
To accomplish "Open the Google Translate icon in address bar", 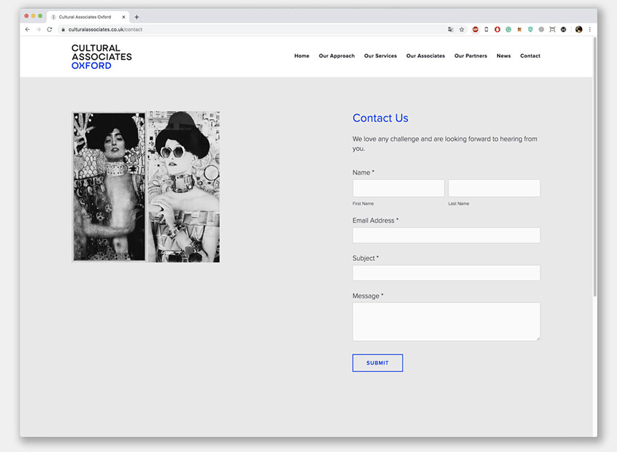I will pos(451,30).
